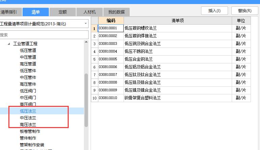Open the 人材机 tab
Image resolution: width=260 pixels, height=150 pixels.
click(90, 12)
